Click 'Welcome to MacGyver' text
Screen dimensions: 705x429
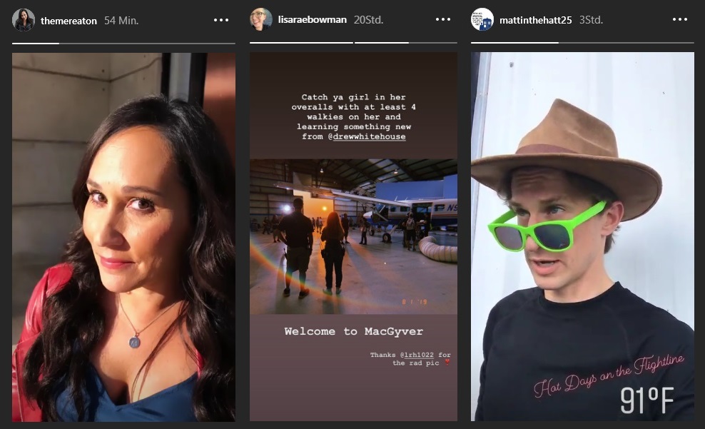353,332
